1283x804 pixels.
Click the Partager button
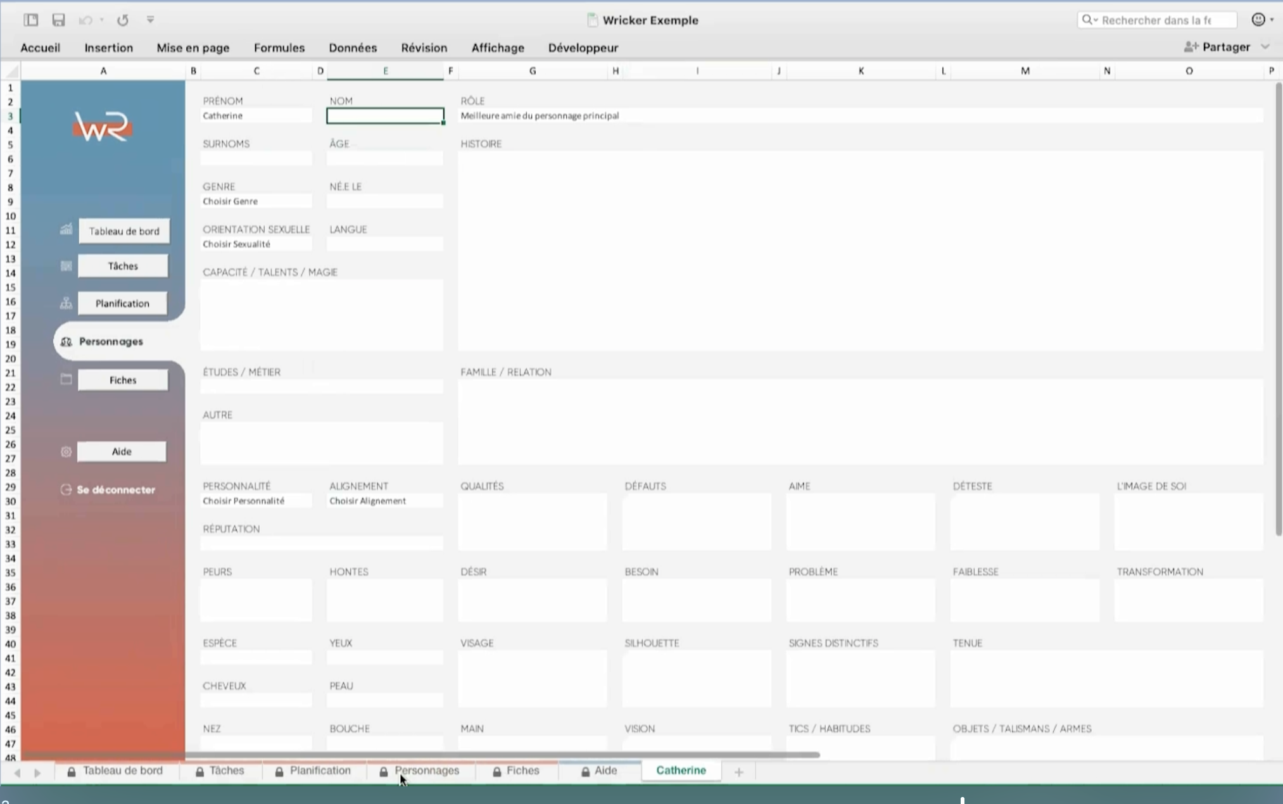[1218, 47]
